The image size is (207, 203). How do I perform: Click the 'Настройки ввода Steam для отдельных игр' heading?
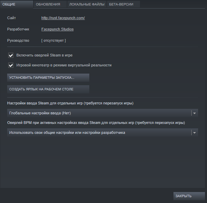point(70,103)
